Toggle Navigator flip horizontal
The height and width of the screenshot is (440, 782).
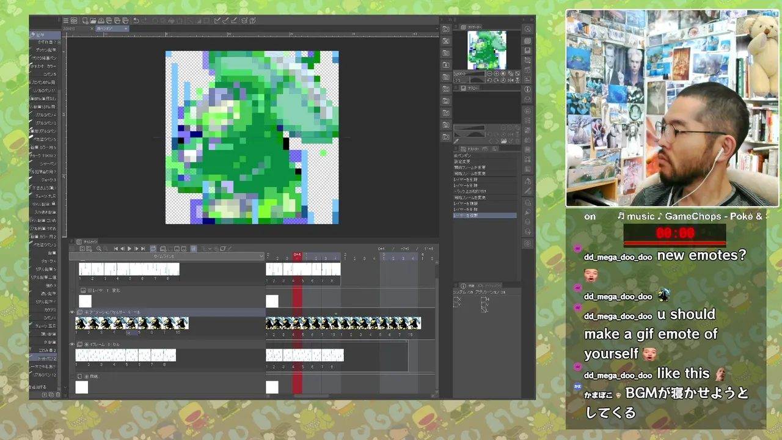(x=511, y=80)
